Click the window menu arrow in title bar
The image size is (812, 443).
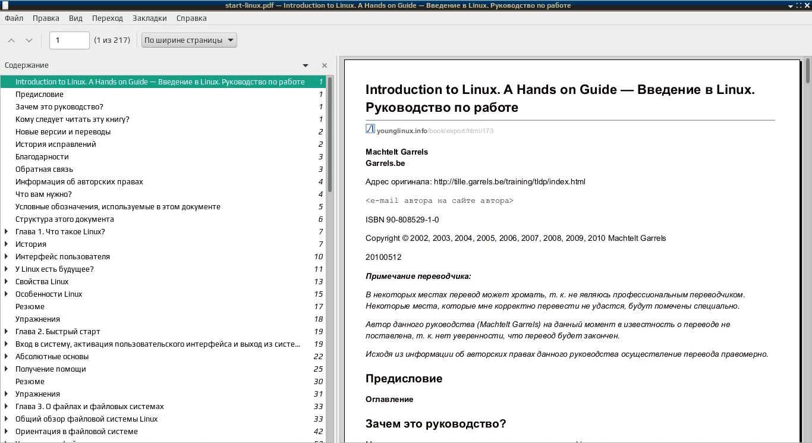[x=790, y=5]
